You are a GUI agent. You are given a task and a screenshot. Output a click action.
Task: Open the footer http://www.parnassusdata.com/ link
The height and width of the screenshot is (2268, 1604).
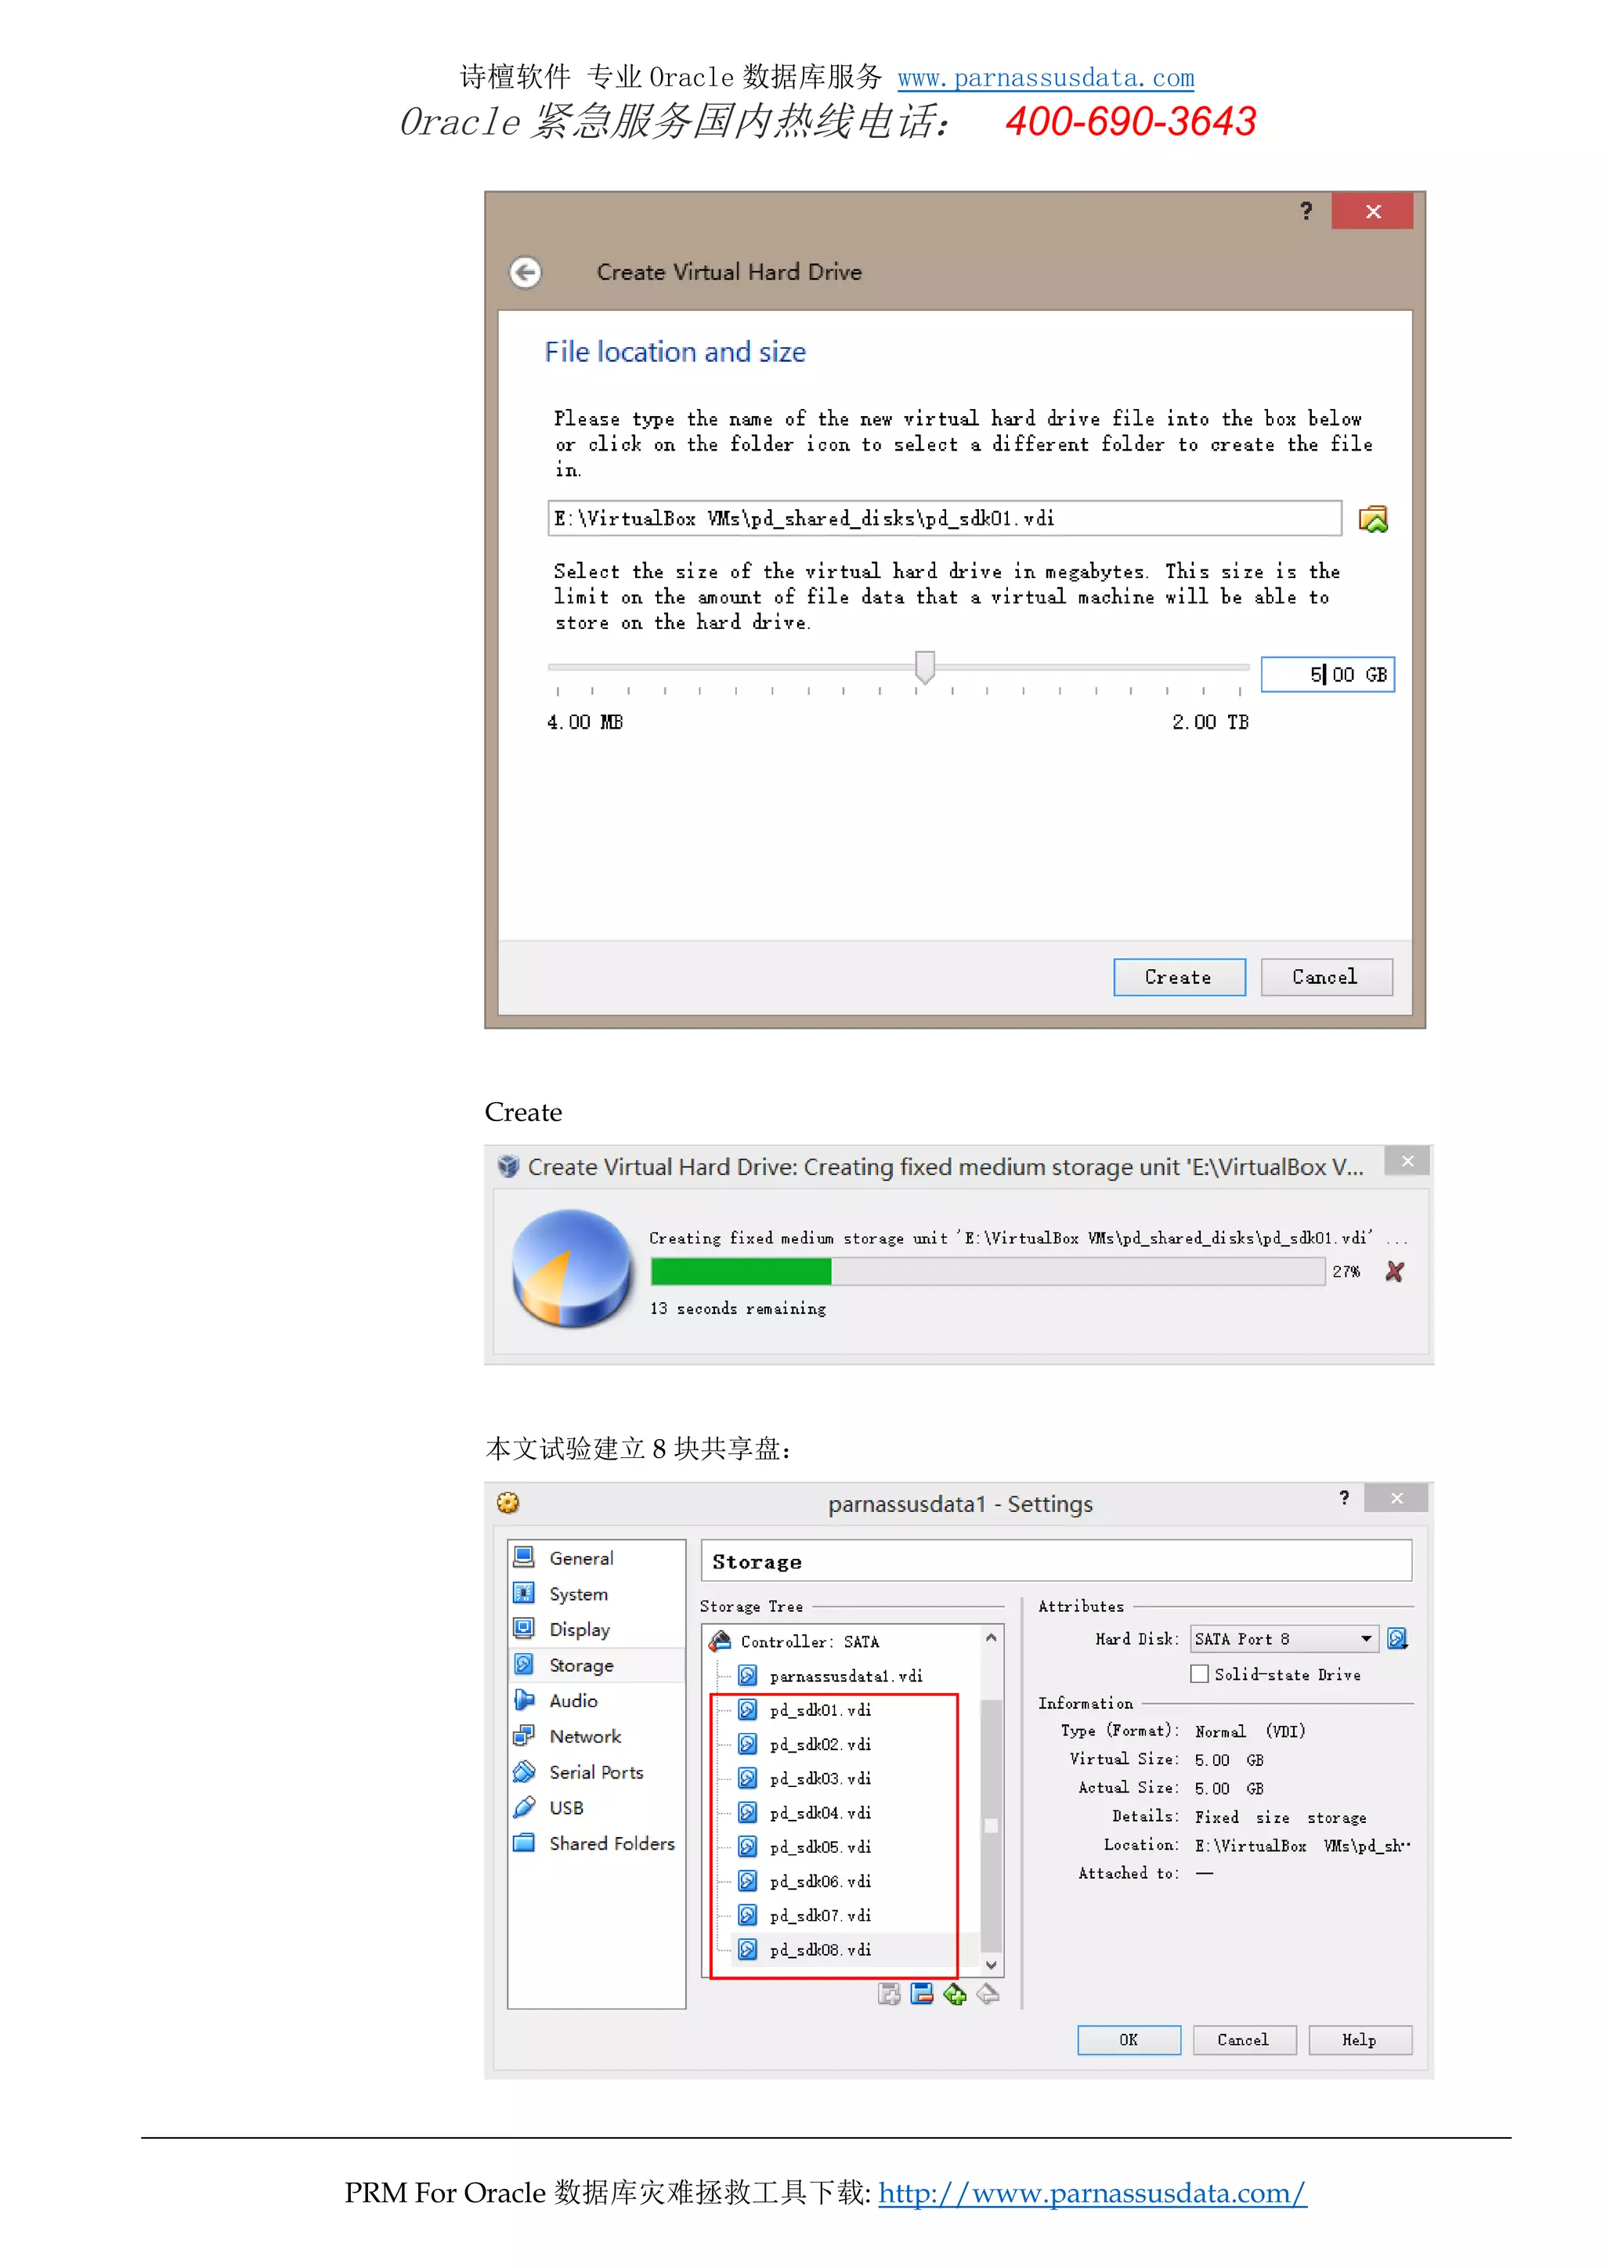pyautogui.click(x=1091, y=2193)
